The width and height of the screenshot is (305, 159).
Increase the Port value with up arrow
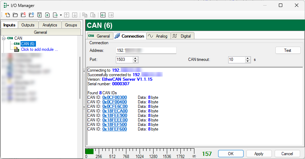(x=136, y=58)
